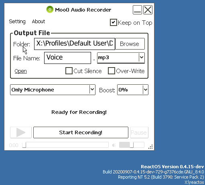Screen dimensions: 205x185
Task: Enable the Over-Write checkbox
Action: (112, 71)
